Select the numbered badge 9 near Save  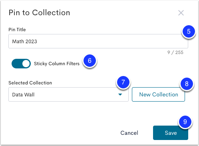pos(185,122)
